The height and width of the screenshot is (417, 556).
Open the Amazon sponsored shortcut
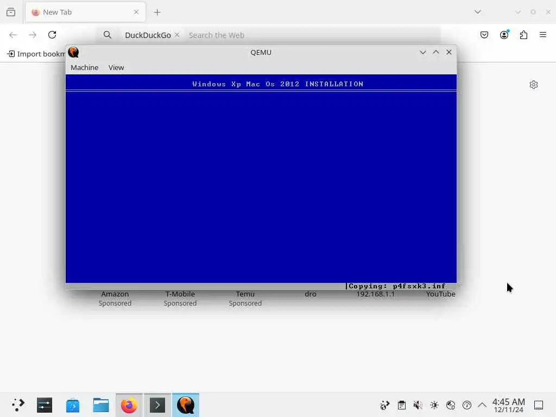coord(115,298)
